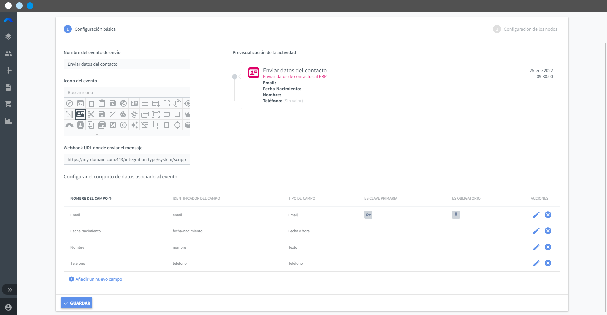Viewport: 607px width, 315px height.
Task: Click 'Texto' field type cell
Action: click(293, 247)
